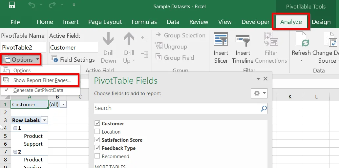This screenshot has height=168, width=339.
Task: Click the search magnifier icon
Action: tap(264, 108)
